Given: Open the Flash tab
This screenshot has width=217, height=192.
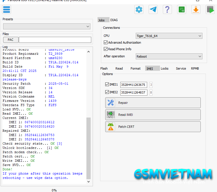Looking at the screenshot, I should click(104, 68).
